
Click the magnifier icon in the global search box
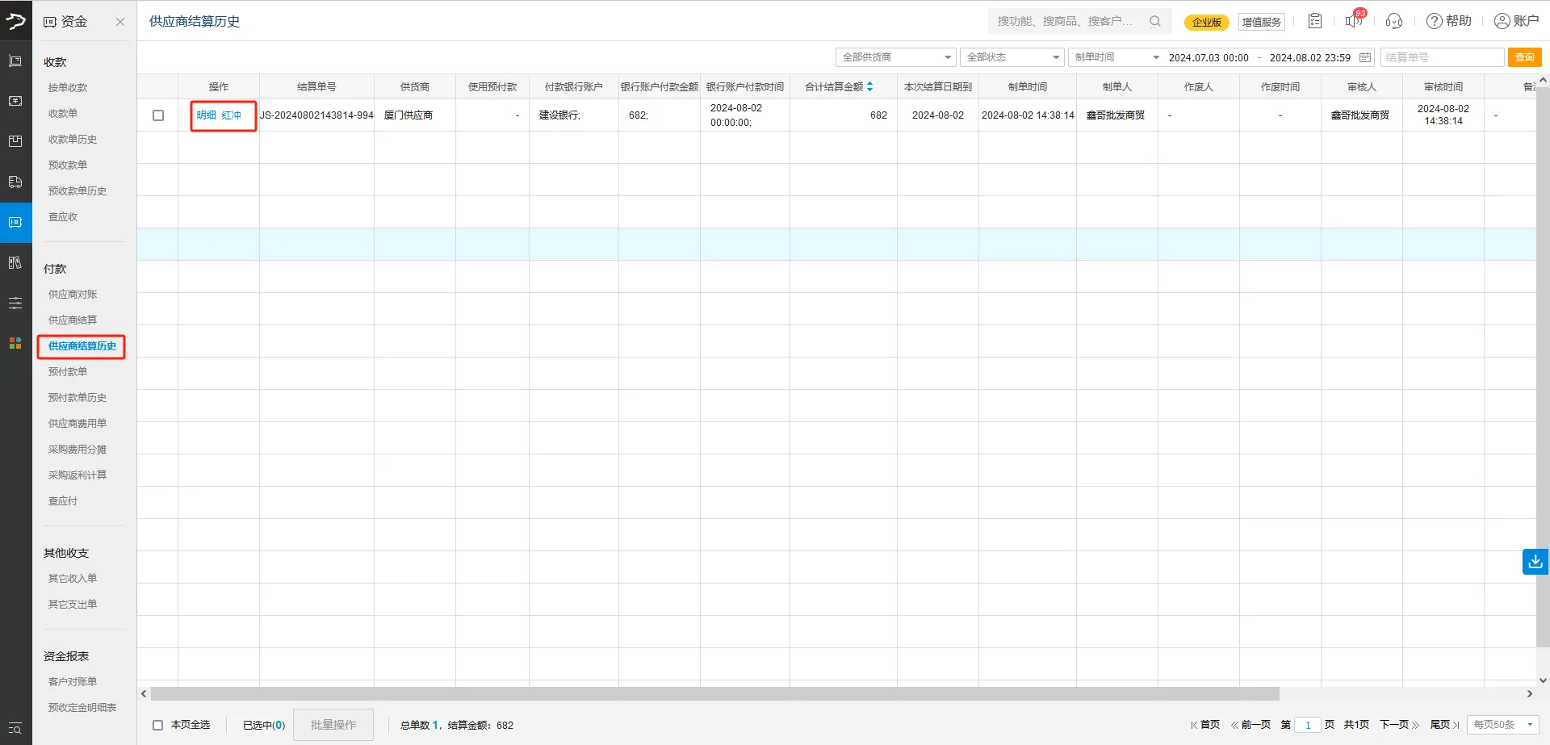pyautogui.click(x=1155, y=21)
